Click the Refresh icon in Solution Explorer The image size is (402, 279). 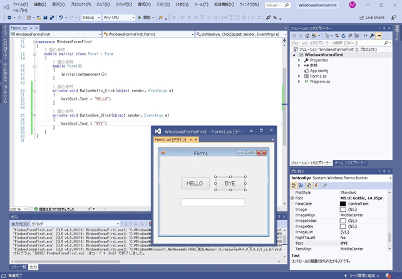pos(344,36)
